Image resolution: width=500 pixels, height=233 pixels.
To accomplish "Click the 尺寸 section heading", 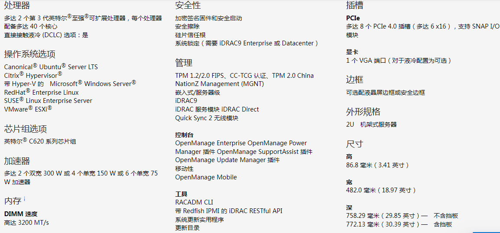I will point(354,144).
